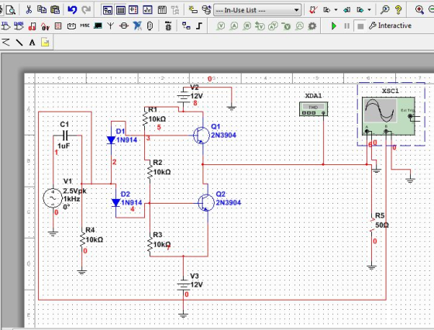Select diode D2 1N914
The width and height of the screenshot is (434, 330).
pos(115,203)
